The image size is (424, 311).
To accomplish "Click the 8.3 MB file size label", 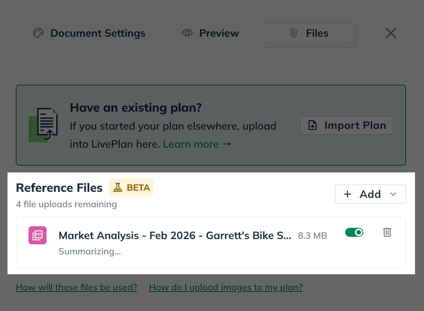I will (x=312, y=236).
